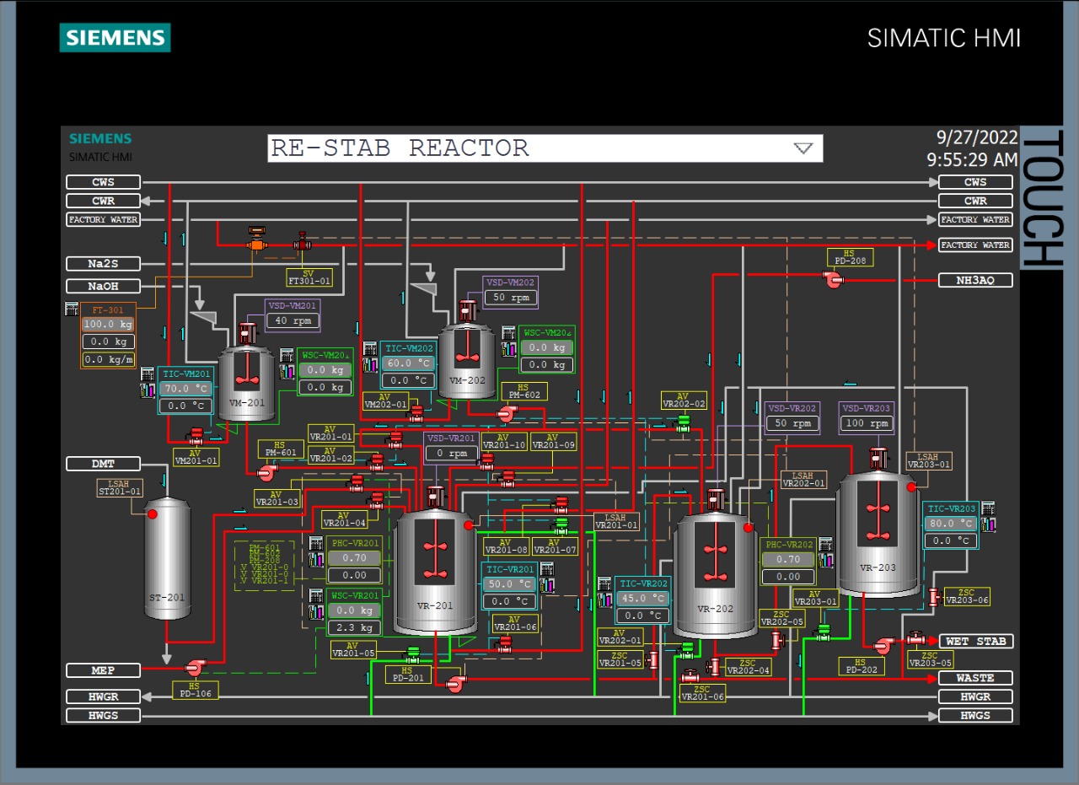The width and height of the screenshot is (1079, 785).
Task: Click the VM-201 mixing vessel
Action: [x=246, y=384]
